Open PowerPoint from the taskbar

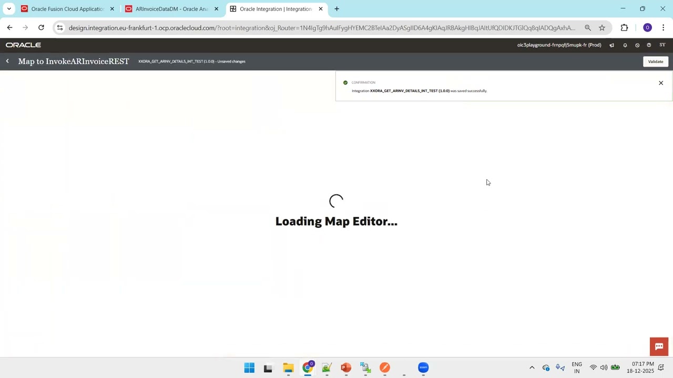(x=346, y=368)
